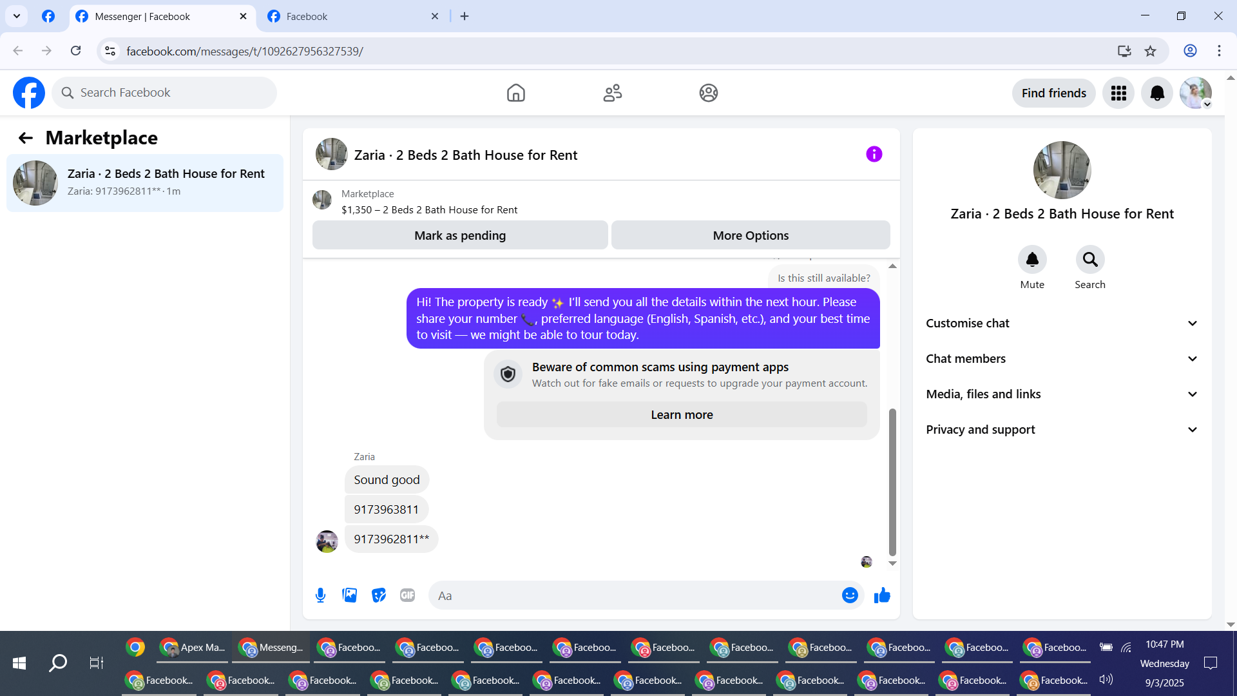The height and width of the screenshot is (696, 1237).
Task: Choose a sticker icon in the composer
Action: 379,595
